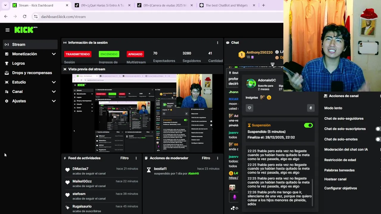The height and width of the screenshot is (214, 381).
Task: Open site information icon in address bar
Action: tap(36, 17)
